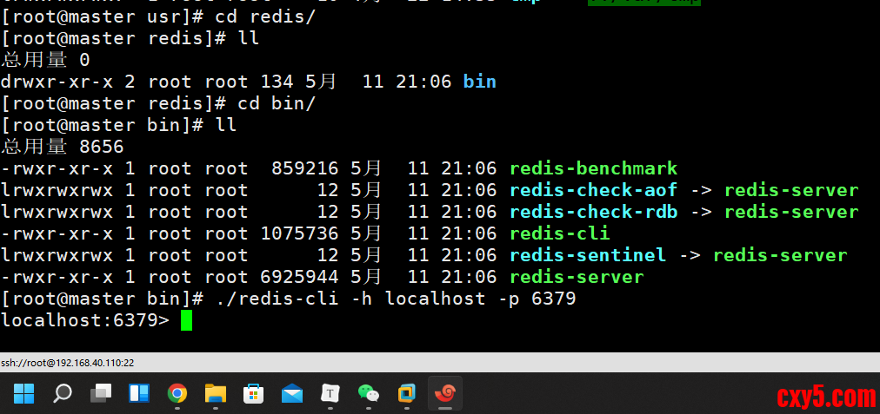Click the green terminal cursor at prompt
The image size is (880, 414).
pos(186,321)
